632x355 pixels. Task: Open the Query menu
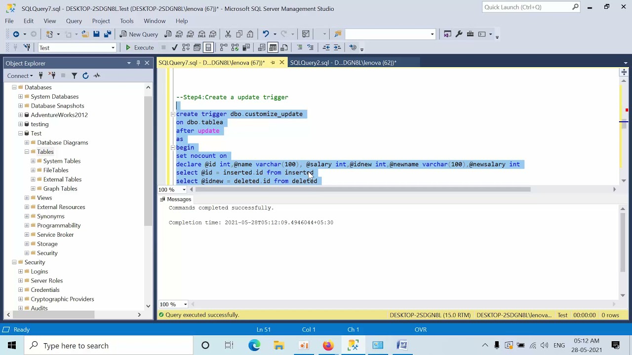[74, 21]
